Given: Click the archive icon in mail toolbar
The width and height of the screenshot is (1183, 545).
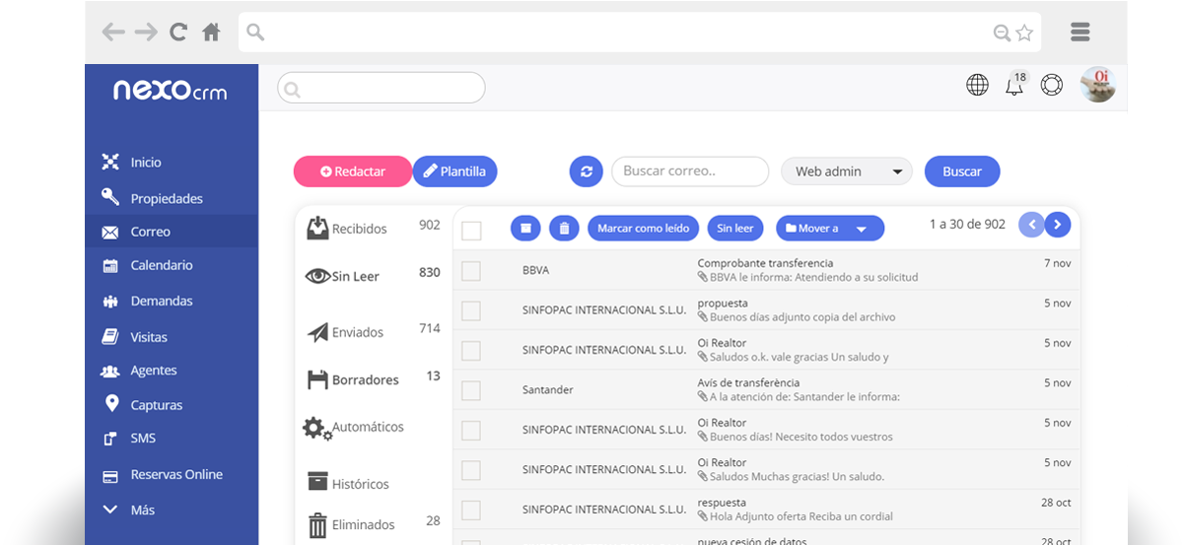Looking at the screenshot, I should pos(525,228).
